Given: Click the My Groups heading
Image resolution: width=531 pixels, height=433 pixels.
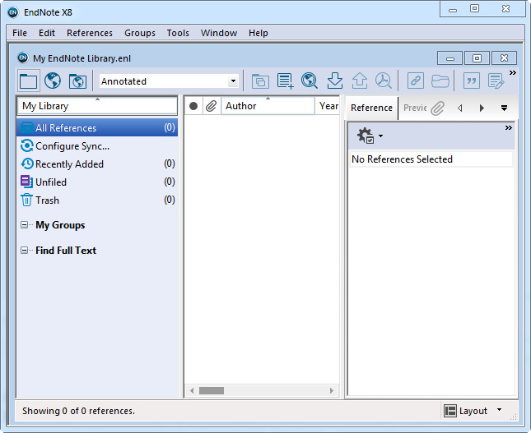Looking at the screenshot, I should point(60,225).
